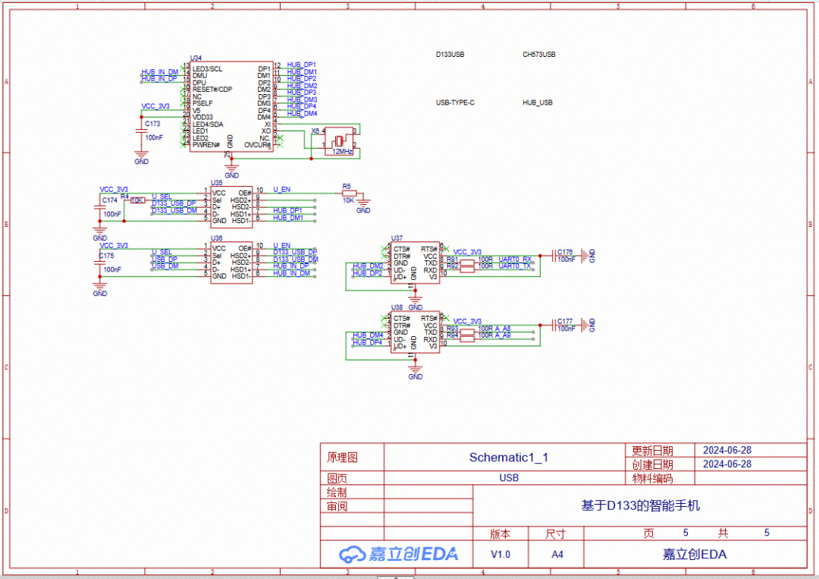
Task: Click the V1.0 version cell
Action: (x=500, y=554)
